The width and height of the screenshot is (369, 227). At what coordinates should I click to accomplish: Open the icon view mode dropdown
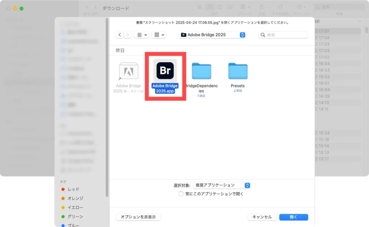(141, 35)
